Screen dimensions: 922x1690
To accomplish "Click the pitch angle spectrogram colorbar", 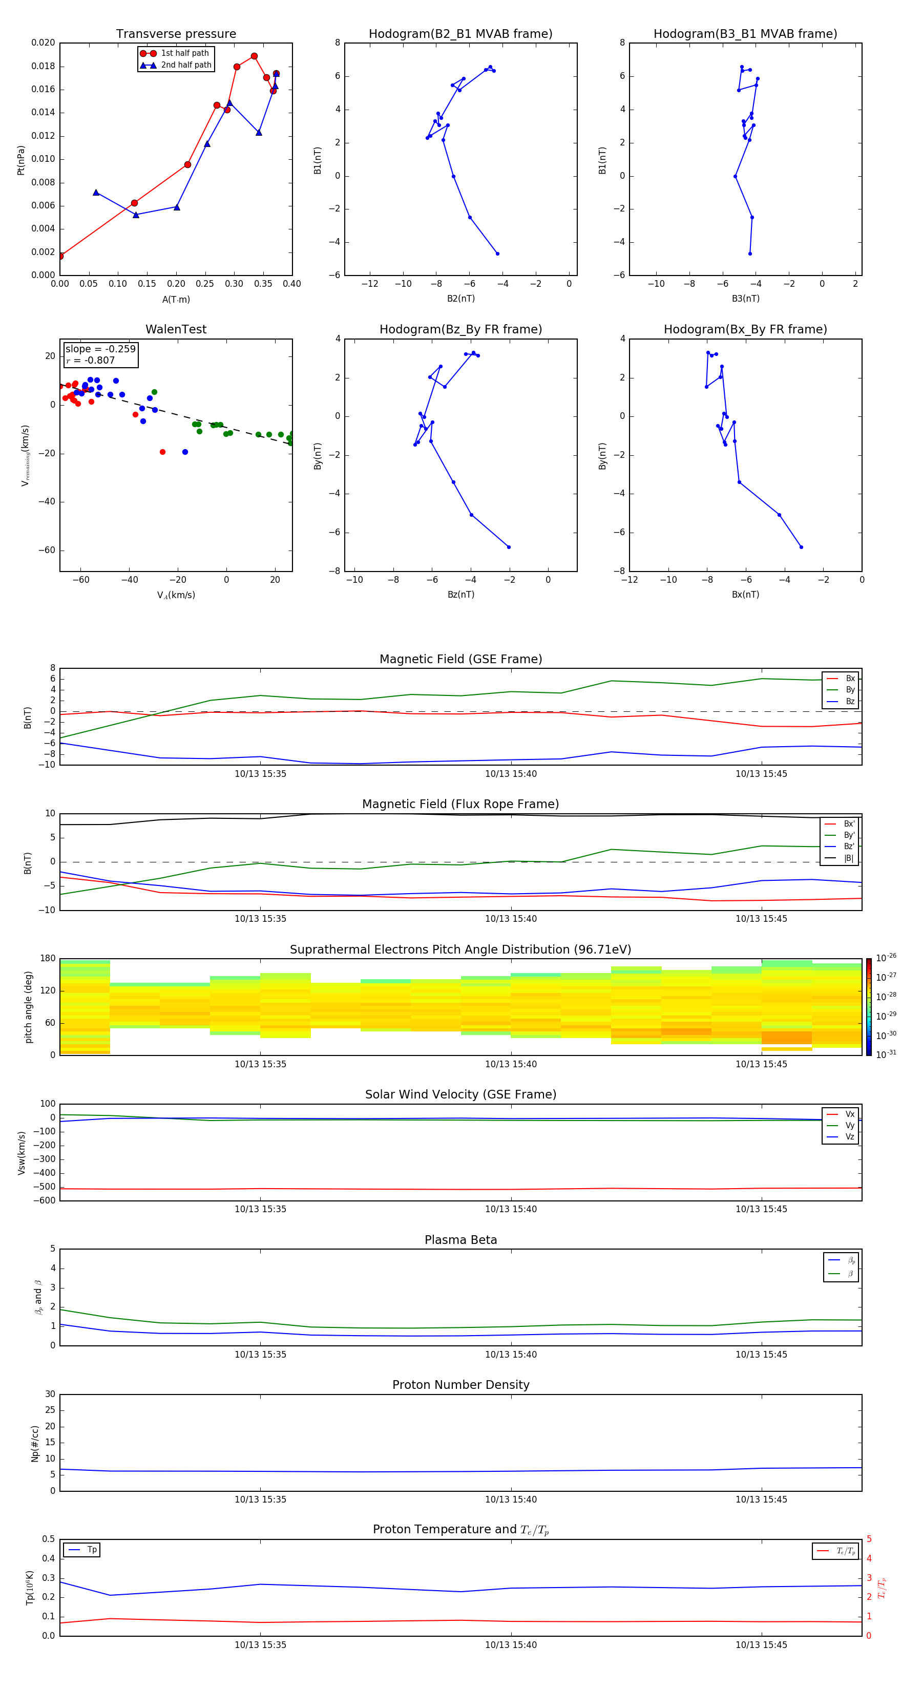I will [868, 1007].
